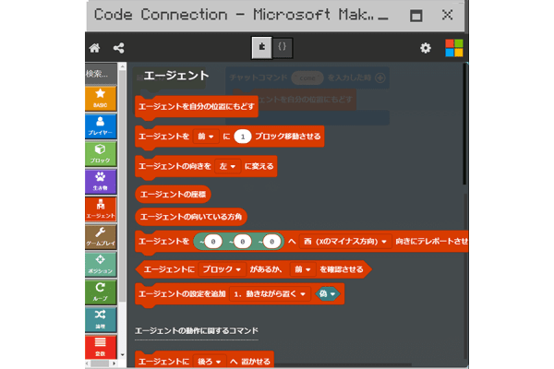Image resolution: width=554 pixels, height=369 pixels.
Task: Click the Home icon in the header
Action: click(94, 49)
